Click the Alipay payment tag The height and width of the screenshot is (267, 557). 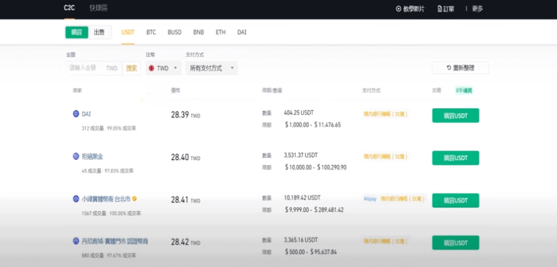click(370, 199)
